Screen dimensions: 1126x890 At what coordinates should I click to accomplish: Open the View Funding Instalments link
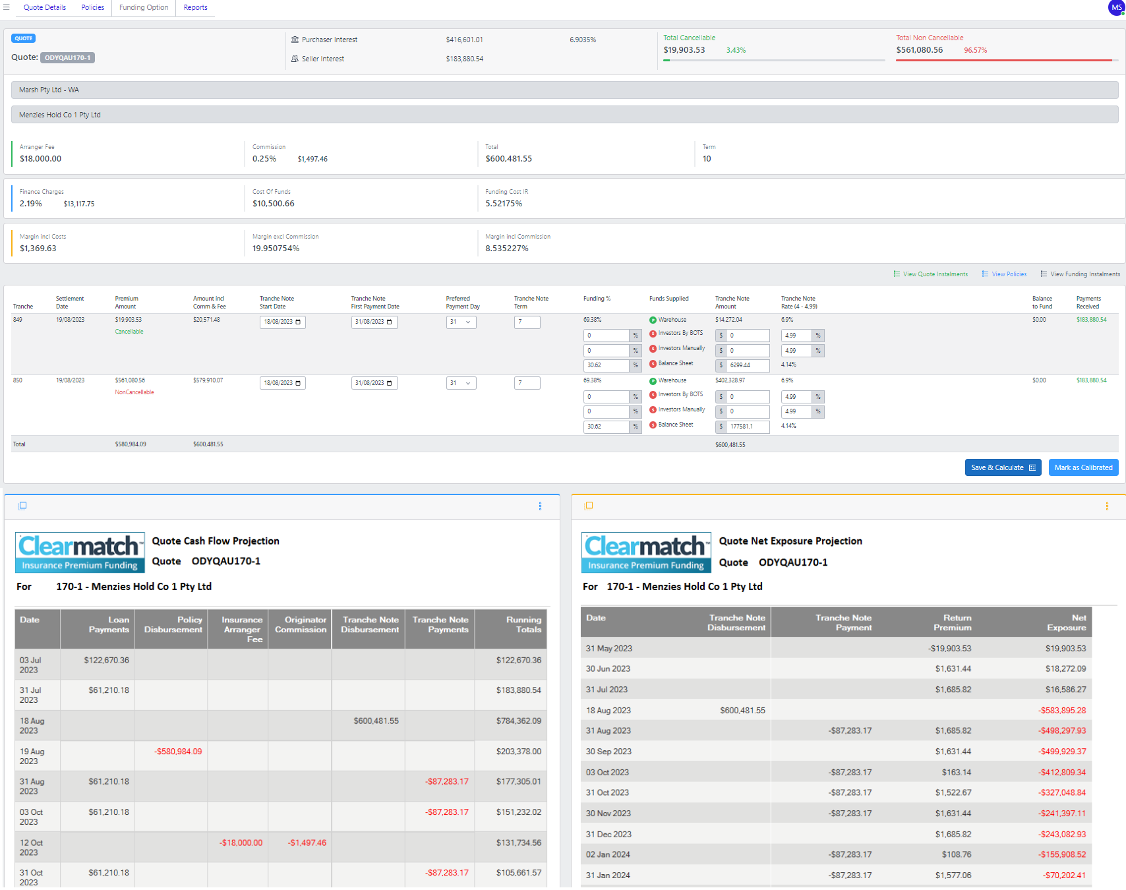pyautogui.click(x=1084, y=274)
